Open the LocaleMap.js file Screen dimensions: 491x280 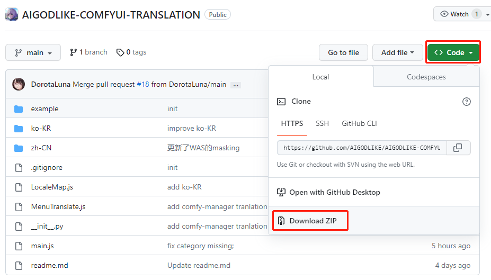coord(52,187)
